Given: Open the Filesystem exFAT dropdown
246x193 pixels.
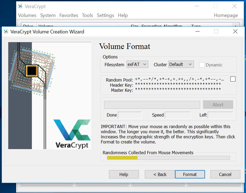Looking at the screenshot, I should click(x=137, y=65).
